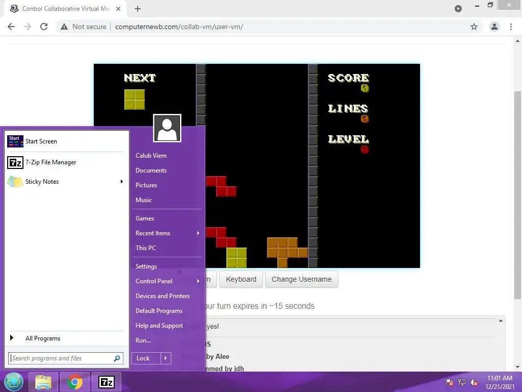This screenshot has width=522, height=392.
Task: Open Help and Support
Action: point(159,326)
